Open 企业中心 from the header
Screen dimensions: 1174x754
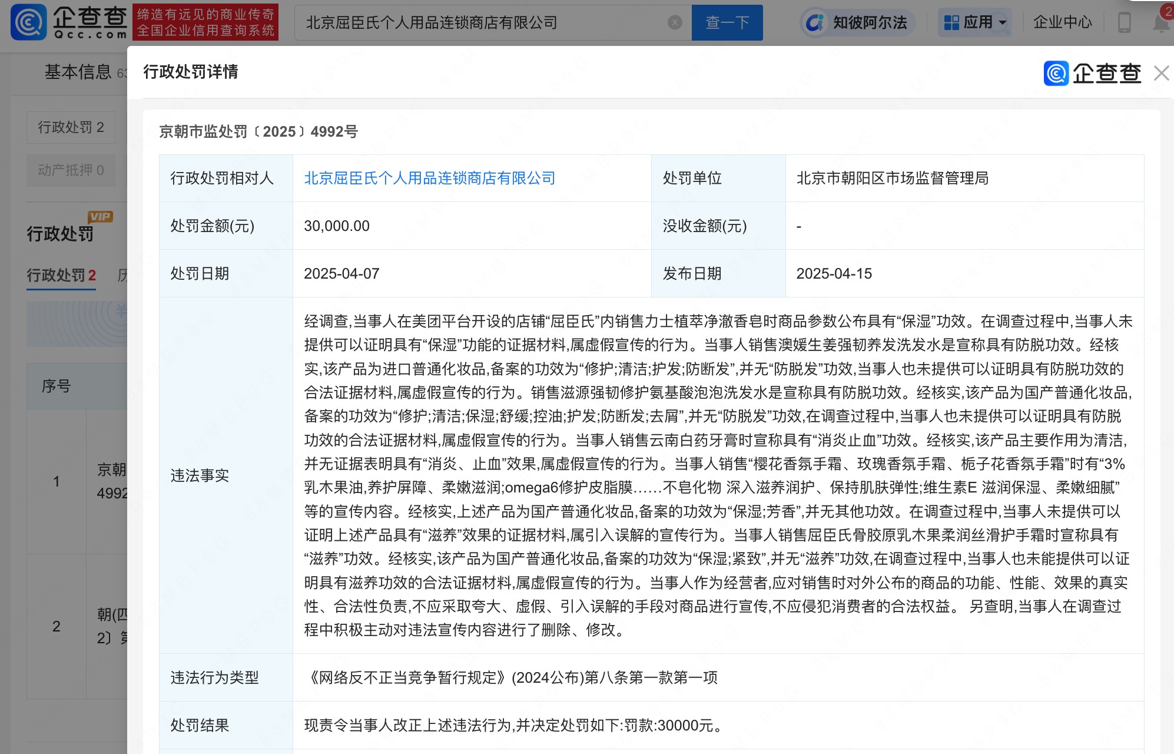pyautogui.click(x=1062, y=23)
